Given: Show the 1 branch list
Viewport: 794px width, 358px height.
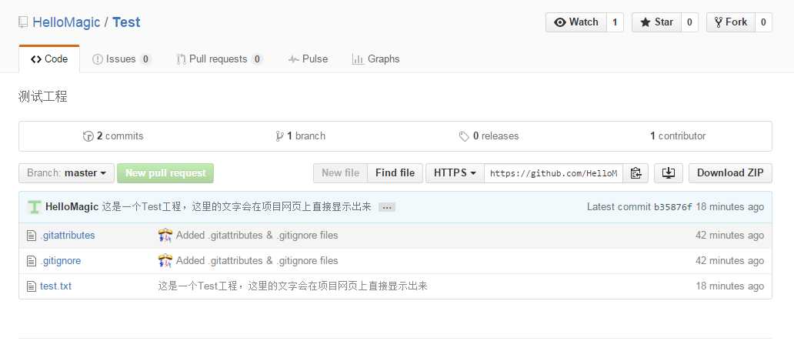Looking at the screenshot, I should tap(300, 136).
